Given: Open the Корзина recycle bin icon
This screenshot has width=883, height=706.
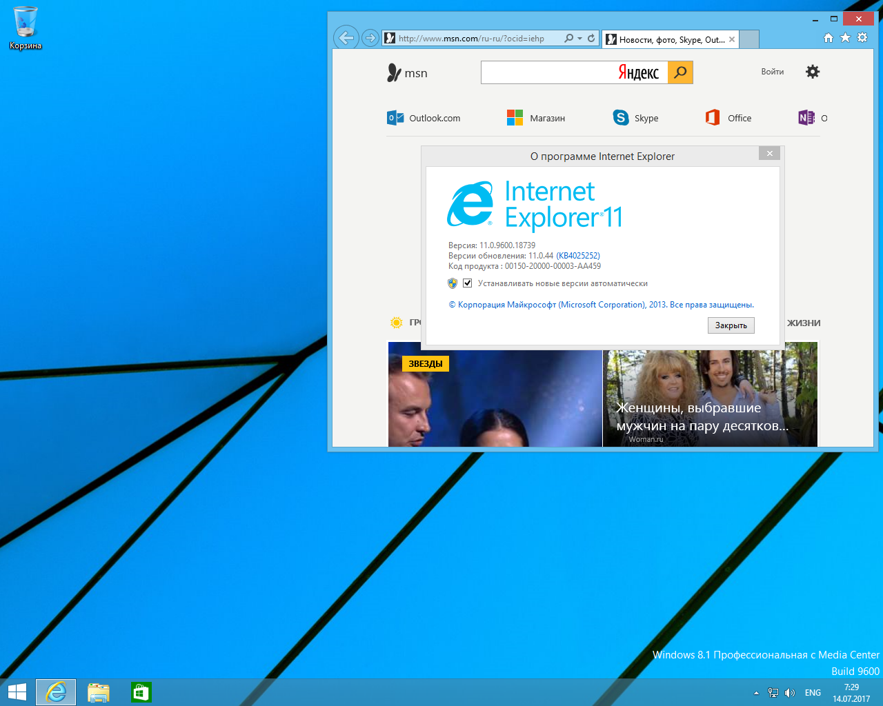Looking at the screenshot, I should pyautogui.click(x=26, y=29).
